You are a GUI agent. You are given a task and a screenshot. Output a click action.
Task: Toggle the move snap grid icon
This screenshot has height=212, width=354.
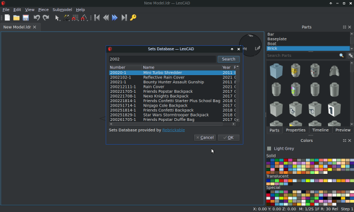pos(75,18)
